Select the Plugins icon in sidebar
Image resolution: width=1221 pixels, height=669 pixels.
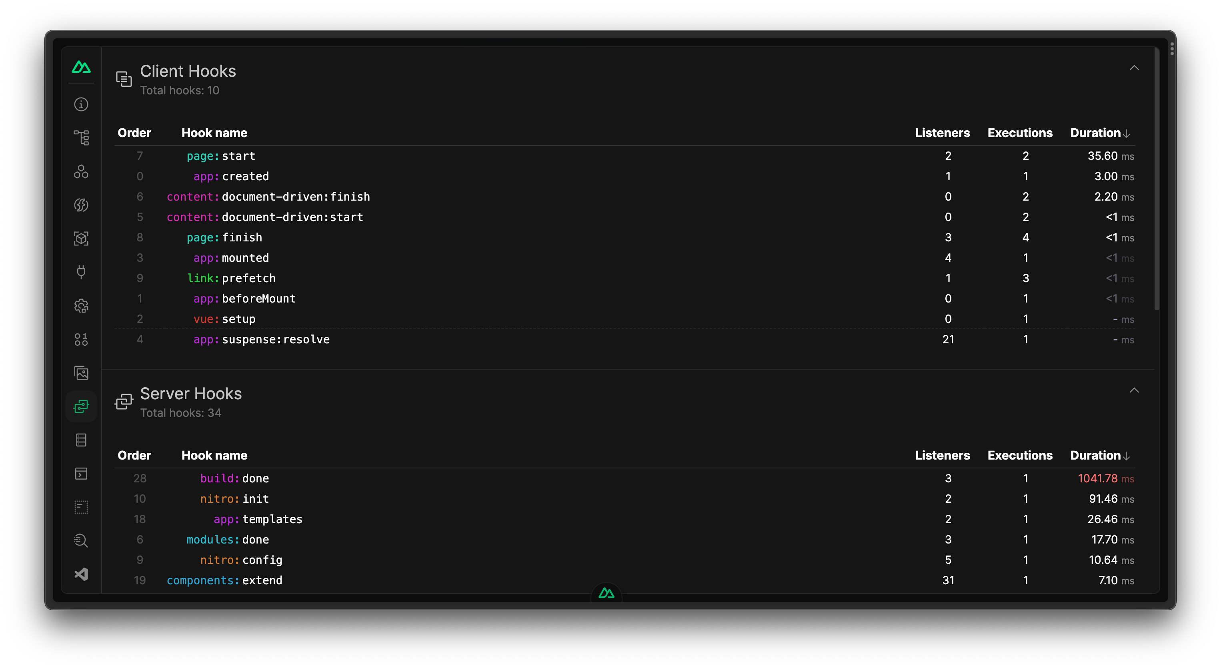[x=81, y=272]
